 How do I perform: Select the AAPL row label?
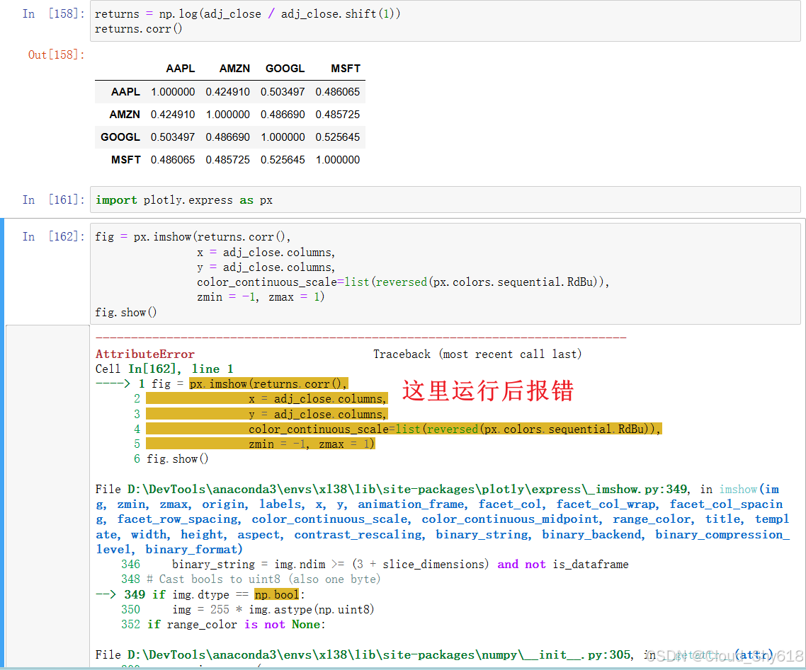coord(125,92)
